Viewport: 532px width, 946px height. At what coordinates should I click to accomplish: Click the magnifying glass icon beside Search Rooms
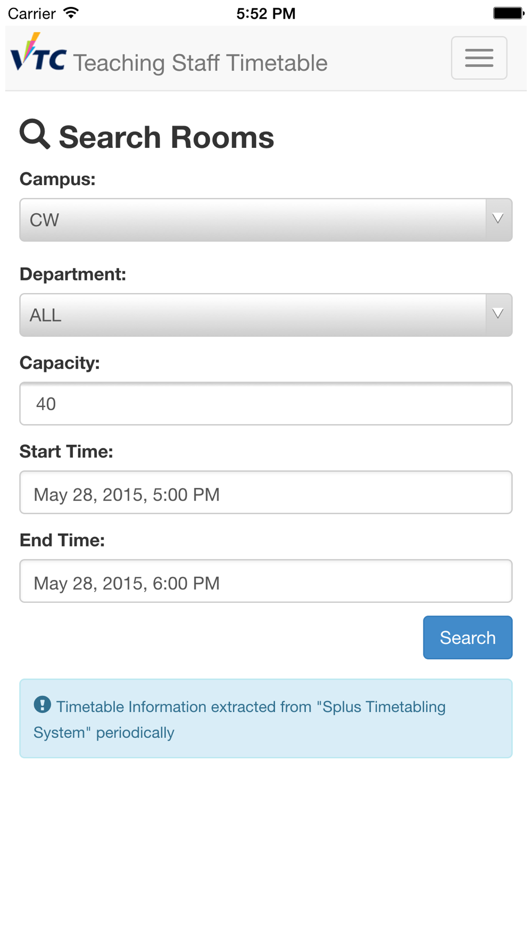pyautogui.click(x=35, y=134)
